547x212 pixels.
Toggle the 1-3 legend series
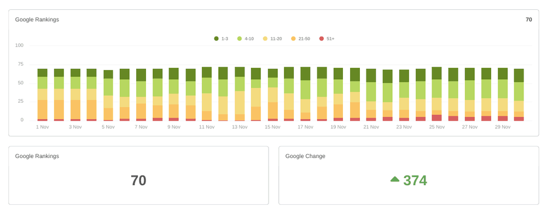coord(221,39)
